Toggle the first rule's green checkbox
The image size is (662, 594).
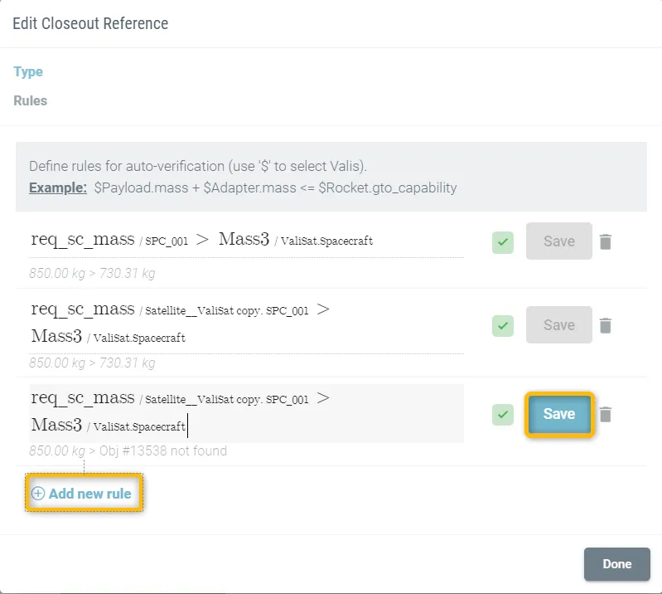coord(502,242)
